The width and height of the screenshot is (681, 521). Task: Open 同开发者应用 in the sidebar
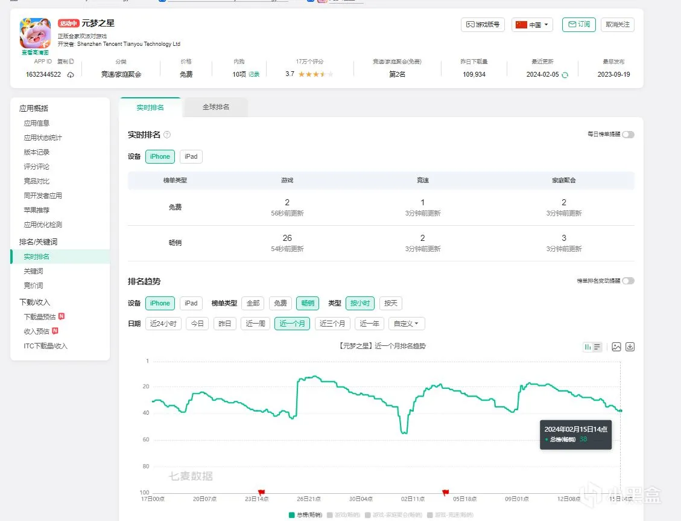[x=43, y=196]
